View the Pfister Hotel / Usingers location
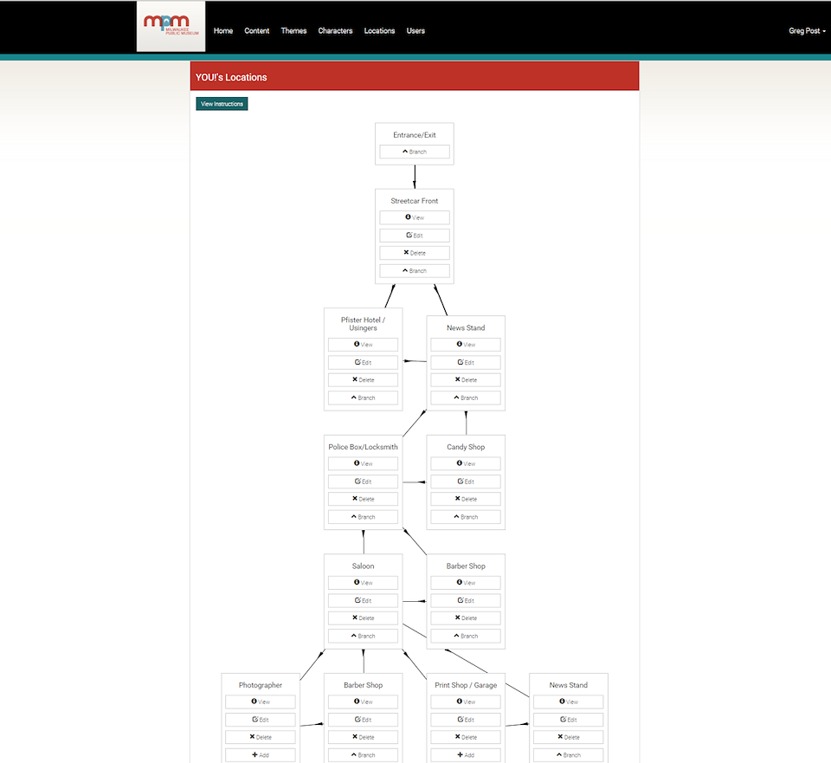 point(363,345)
